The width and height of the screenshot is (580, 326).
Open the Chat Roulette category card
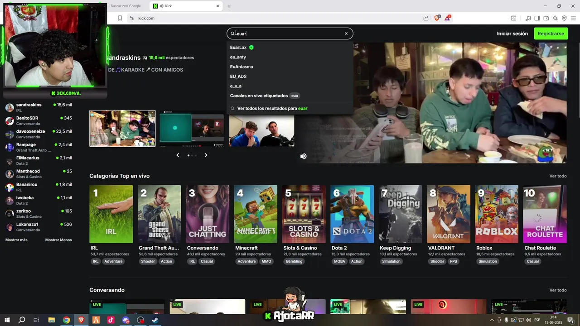coord(545,214)
